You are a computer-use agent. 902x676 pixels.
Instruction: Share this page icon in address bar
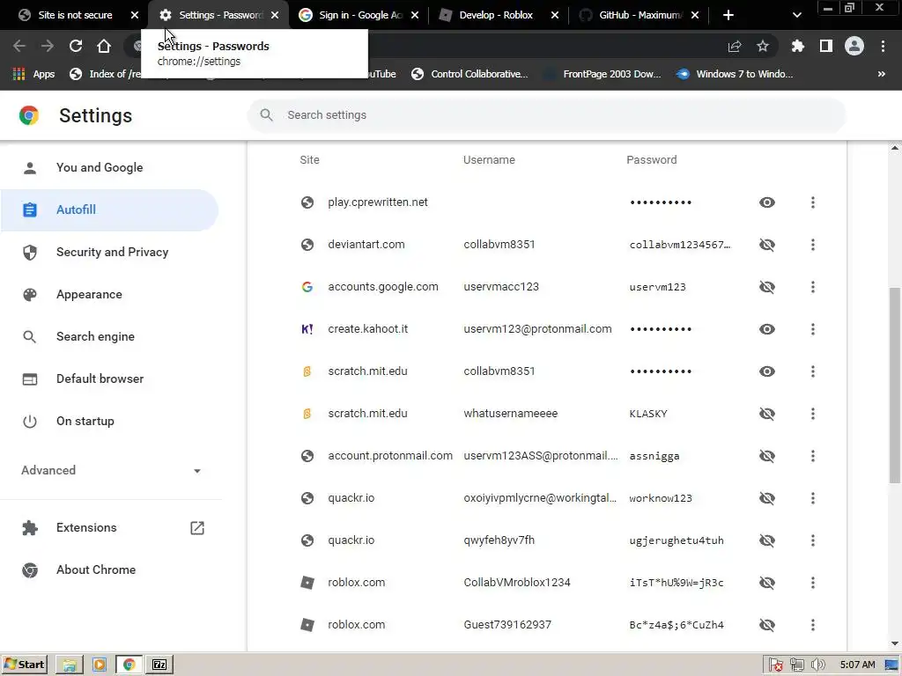735,46
